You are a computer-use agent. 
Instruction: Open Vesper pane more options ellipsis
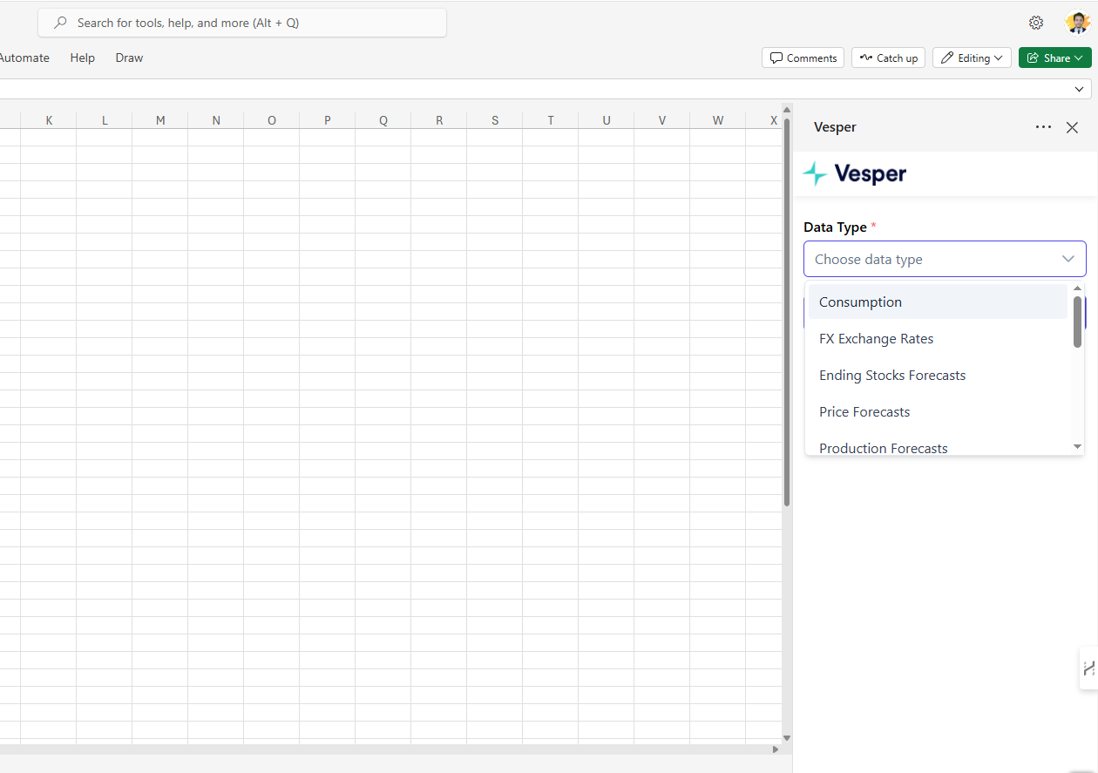pos(1043,127)
